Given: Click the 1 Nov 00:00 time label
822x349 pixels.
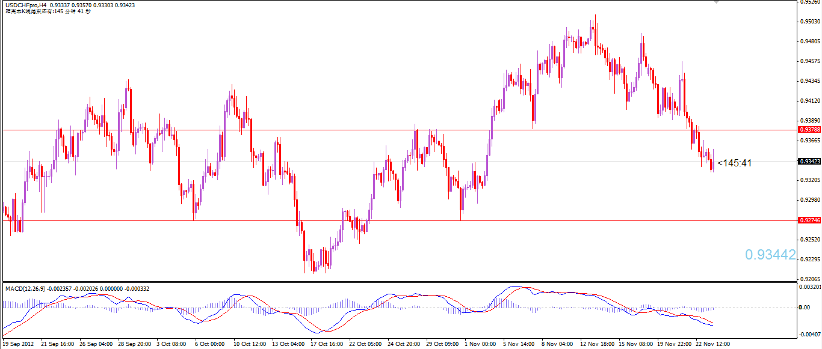Looking at the screenshot, I should pyautogui.click(x=480, y=344).
